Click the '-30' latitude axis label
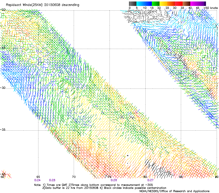219x193 pixels. 3,88
